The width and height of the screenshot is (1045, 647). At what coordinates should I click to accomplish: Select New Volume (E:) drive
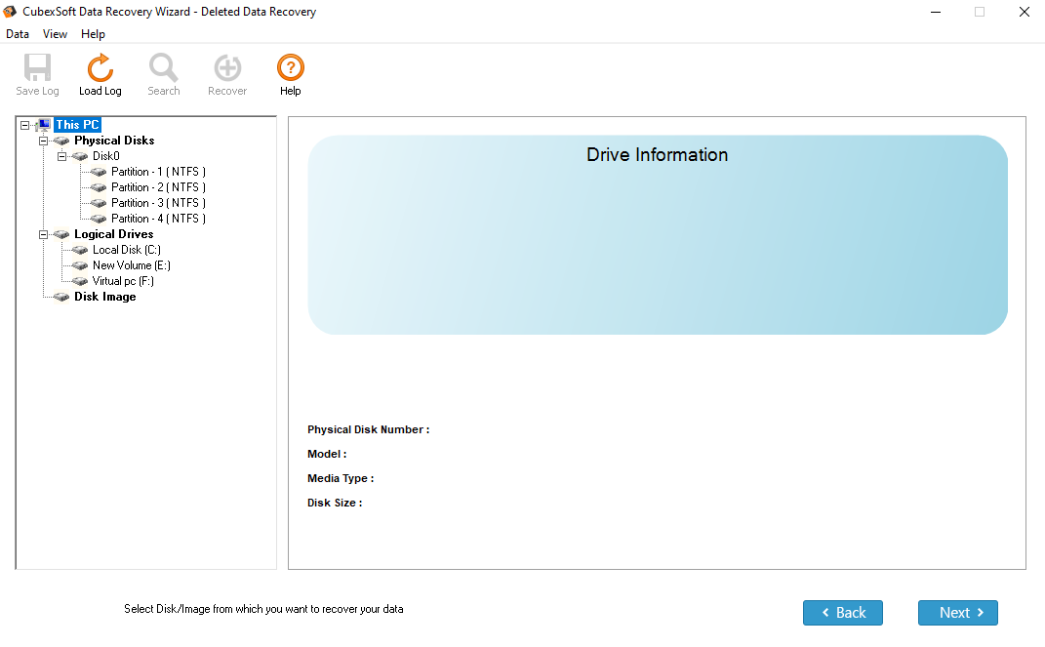[132, 265]
